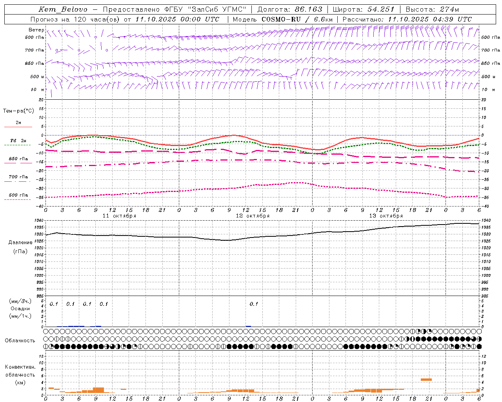Click the 0.1 precipitation value on 12 October
The image size is (502, 402).
tap(254, 304)
